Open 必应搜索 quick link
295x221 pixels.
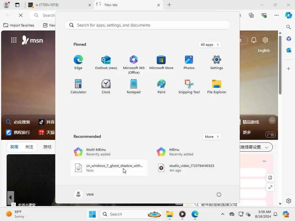point(18,122)
